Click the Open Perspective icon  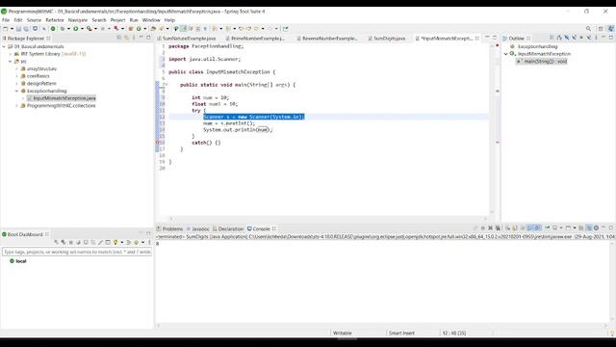[601, 29]
